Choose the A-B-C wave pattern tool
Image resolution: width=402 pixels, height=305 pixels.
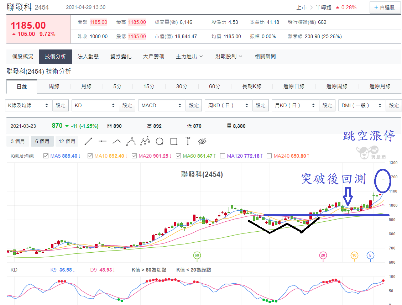pyautogui.click(x=145, y=141)
